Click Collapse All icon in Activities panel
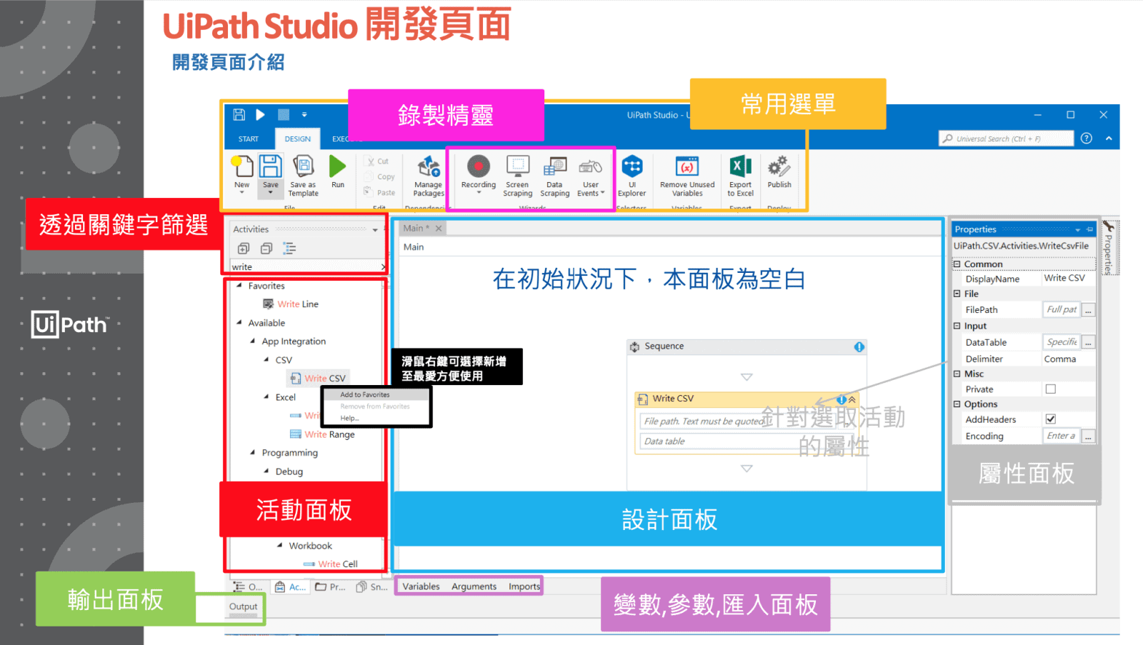This screenshot has width=1143, height=645. pyautogui.click(x=266, y=249)
